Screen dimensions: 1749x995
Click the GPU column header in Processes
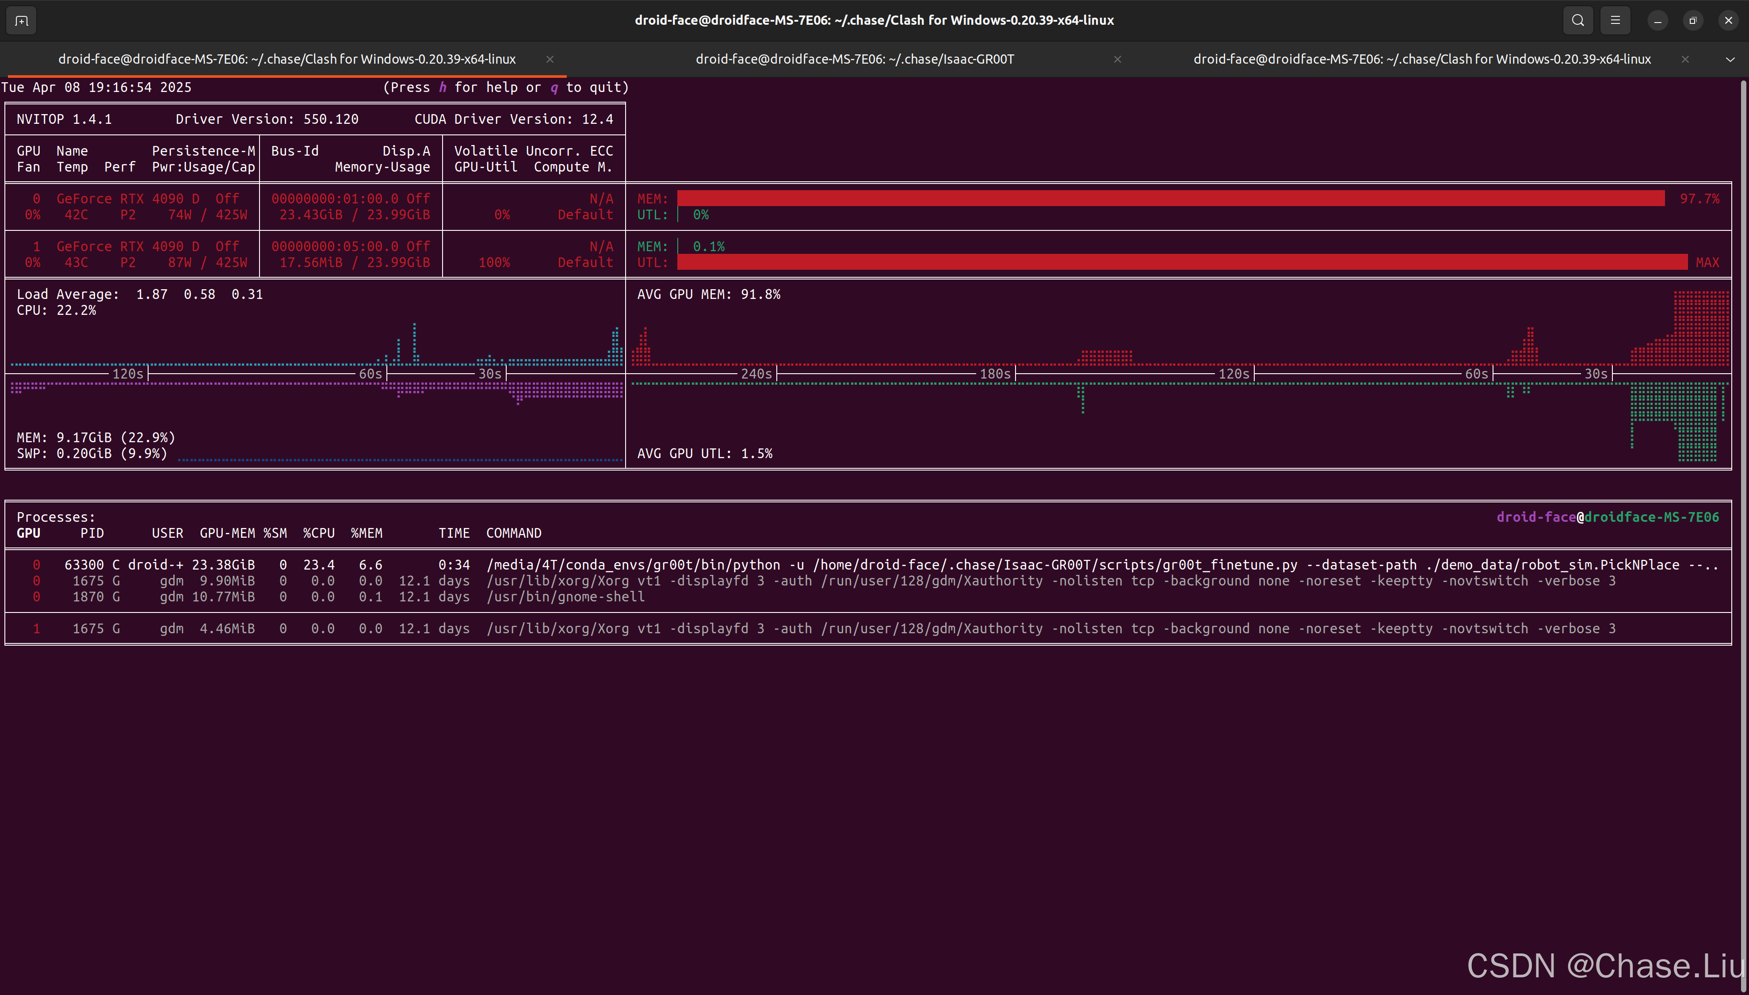(x=29, y=533)
